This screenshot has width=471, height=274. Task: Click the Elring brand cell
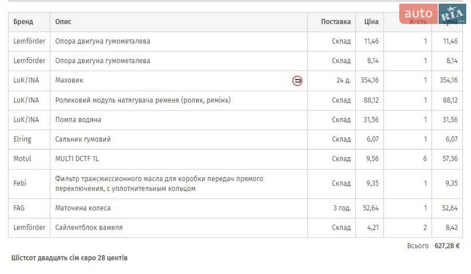coord(22,139)
